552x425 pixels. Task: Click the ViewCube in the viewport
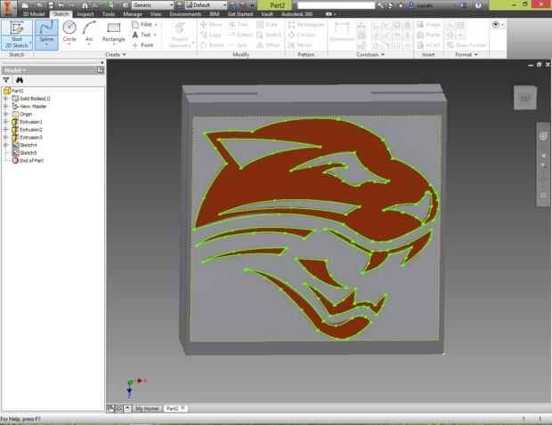[x=525, y=98]
